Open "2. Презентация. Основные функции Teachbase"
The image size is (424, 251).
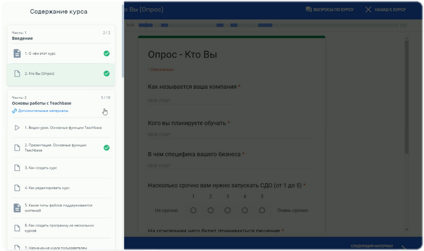pyautogui.click(x=61, y=147)
